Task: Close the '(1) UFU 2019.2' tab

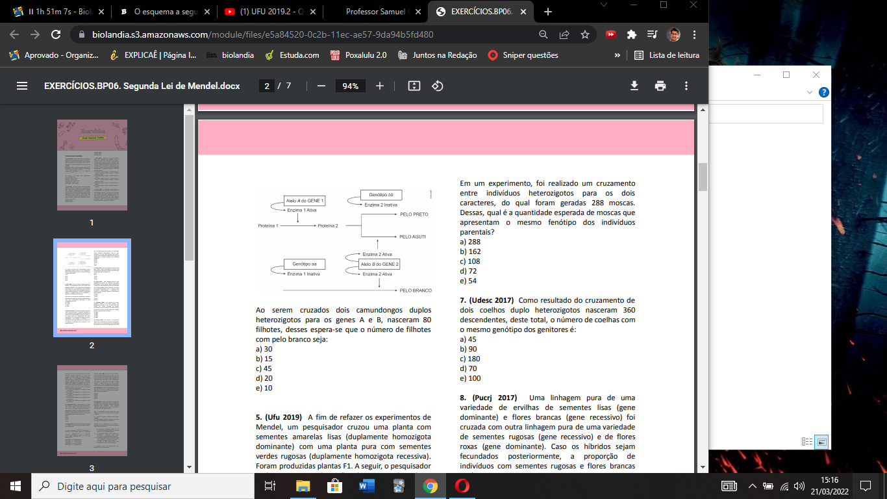Action: 312,12
